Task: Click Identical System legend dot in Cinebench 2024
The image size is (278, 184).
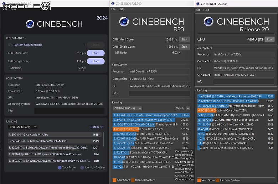Action: pyautogui.click(x=82, y=168)
